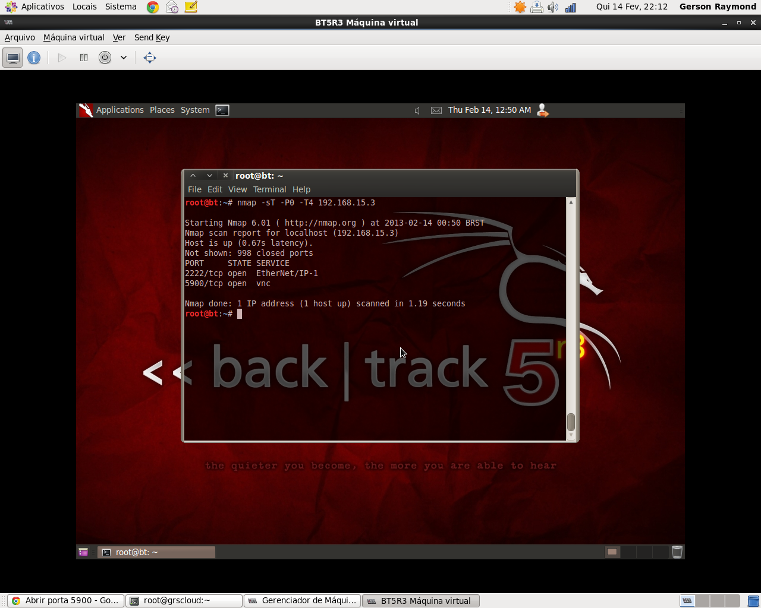Open the terminal Terminal menu
The height and width of the screenshot is (608, 761).
(x=269, y=189)
